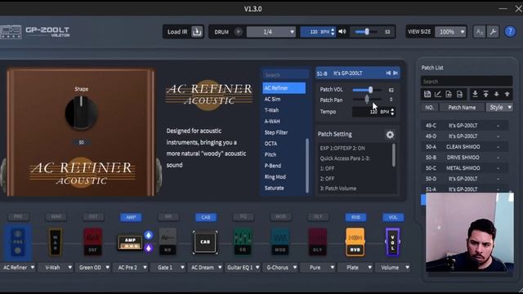Select patch 50-A CLEAN SHMOO

(465, 147)
